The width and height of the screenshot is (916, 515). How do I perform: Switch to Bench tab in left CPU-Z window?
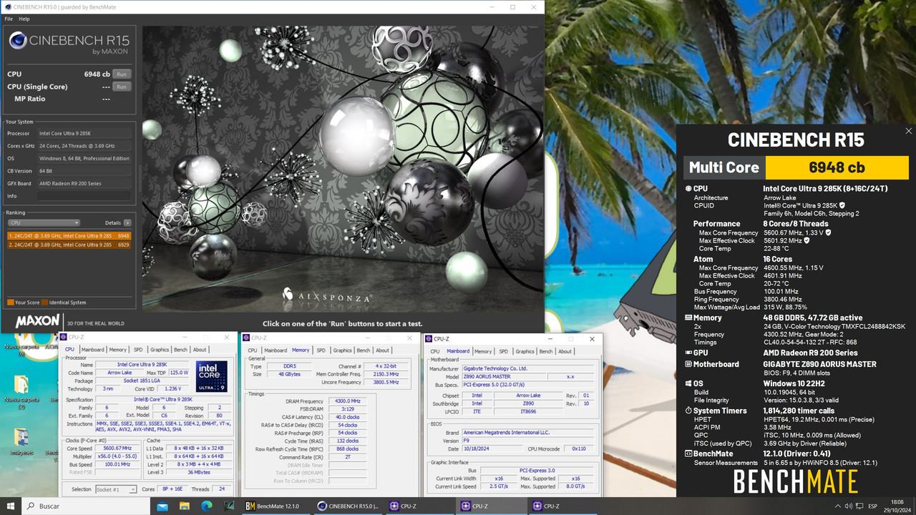tap(180, 350)
